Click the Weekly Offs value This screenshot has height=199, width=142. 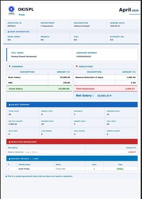point(42,114)
